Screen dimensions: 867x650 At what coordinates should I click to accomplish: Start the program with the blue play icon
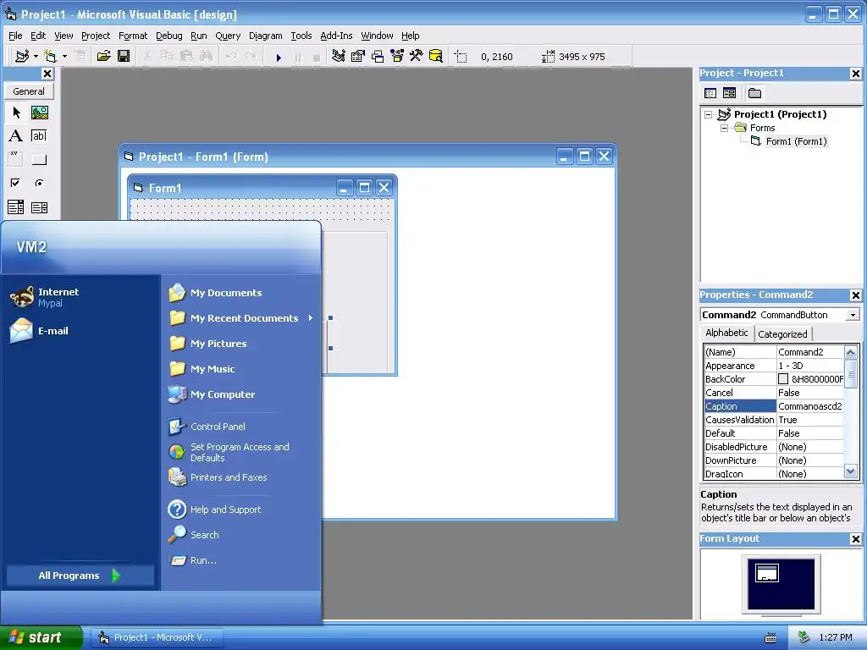[279, 57]
